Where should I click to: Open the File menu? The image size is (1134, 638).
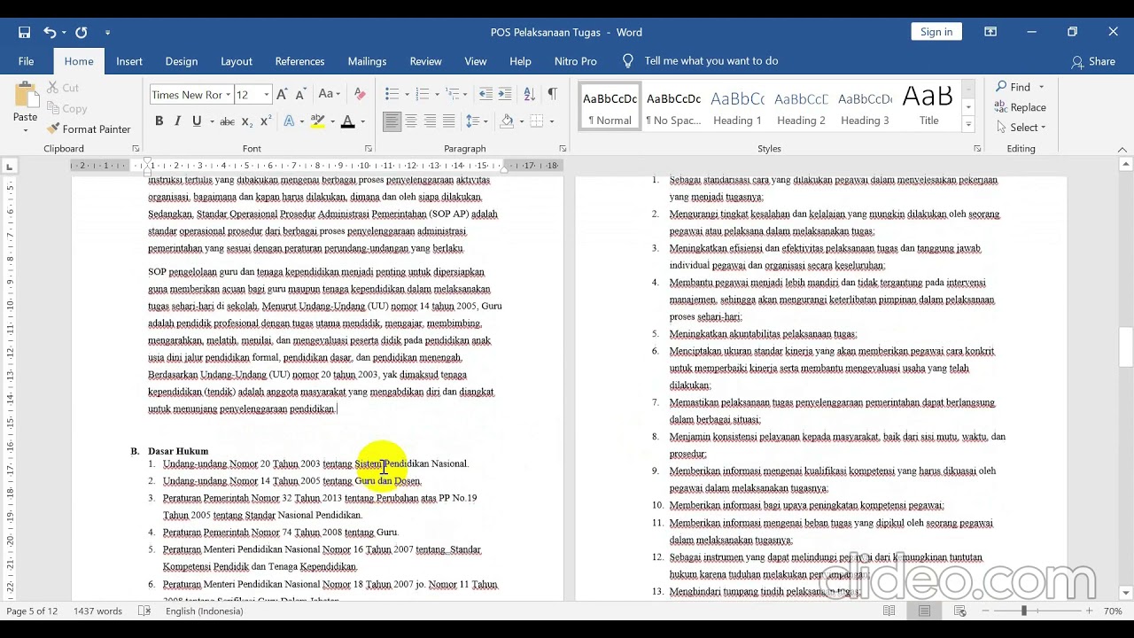(27, 61)
